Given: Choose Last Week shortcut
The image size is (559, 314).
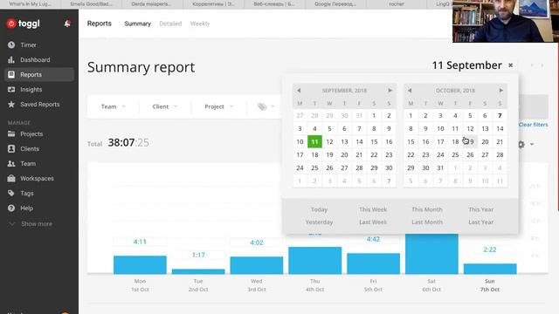Looking at the screenshot, I should coord(373,222).
